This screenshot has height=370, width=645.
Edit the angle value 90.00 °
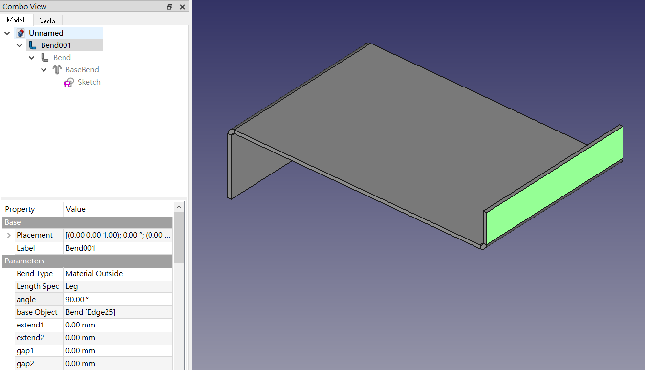click(118, 299)
